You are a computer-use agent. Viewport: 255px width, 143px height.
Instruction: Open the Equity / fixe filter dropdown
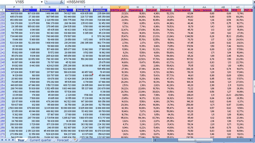pyautogui.click(x=230, y=10)
